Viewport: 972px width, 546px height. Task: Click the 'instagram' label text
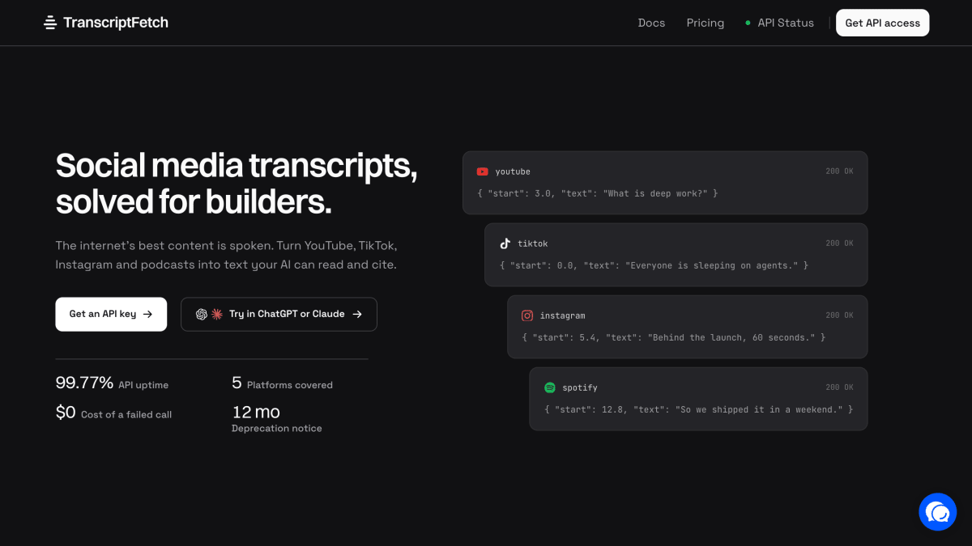562,315
